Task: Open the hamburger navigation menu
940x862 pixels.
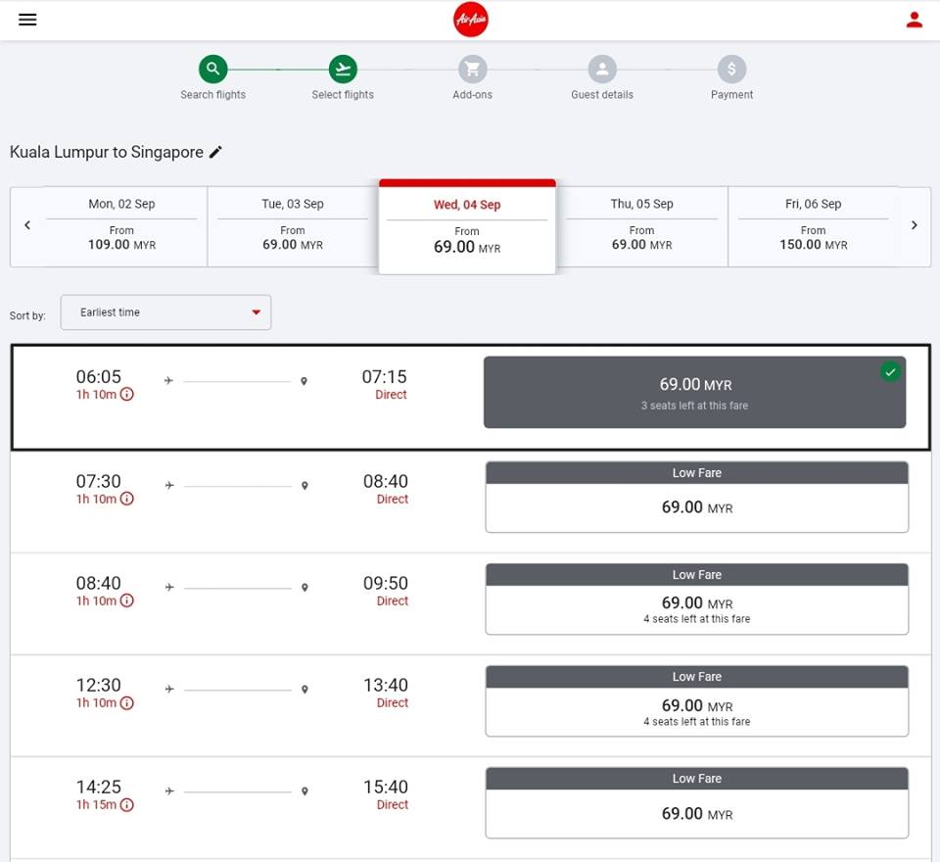Action: pyautogui.click(x=27, y=20)
